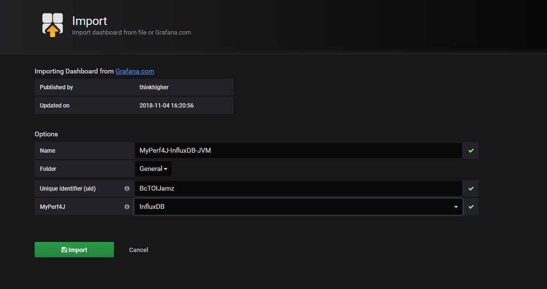This screenshot has width=547, height=289.
Task: Click the green checkmark beside uid field
Action: click(471, 189)
